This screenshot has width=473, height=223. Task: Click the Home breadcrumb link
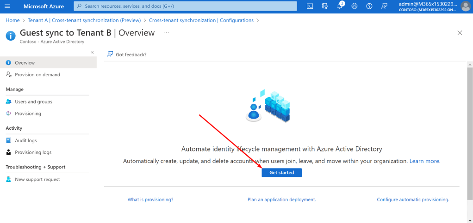12,20
